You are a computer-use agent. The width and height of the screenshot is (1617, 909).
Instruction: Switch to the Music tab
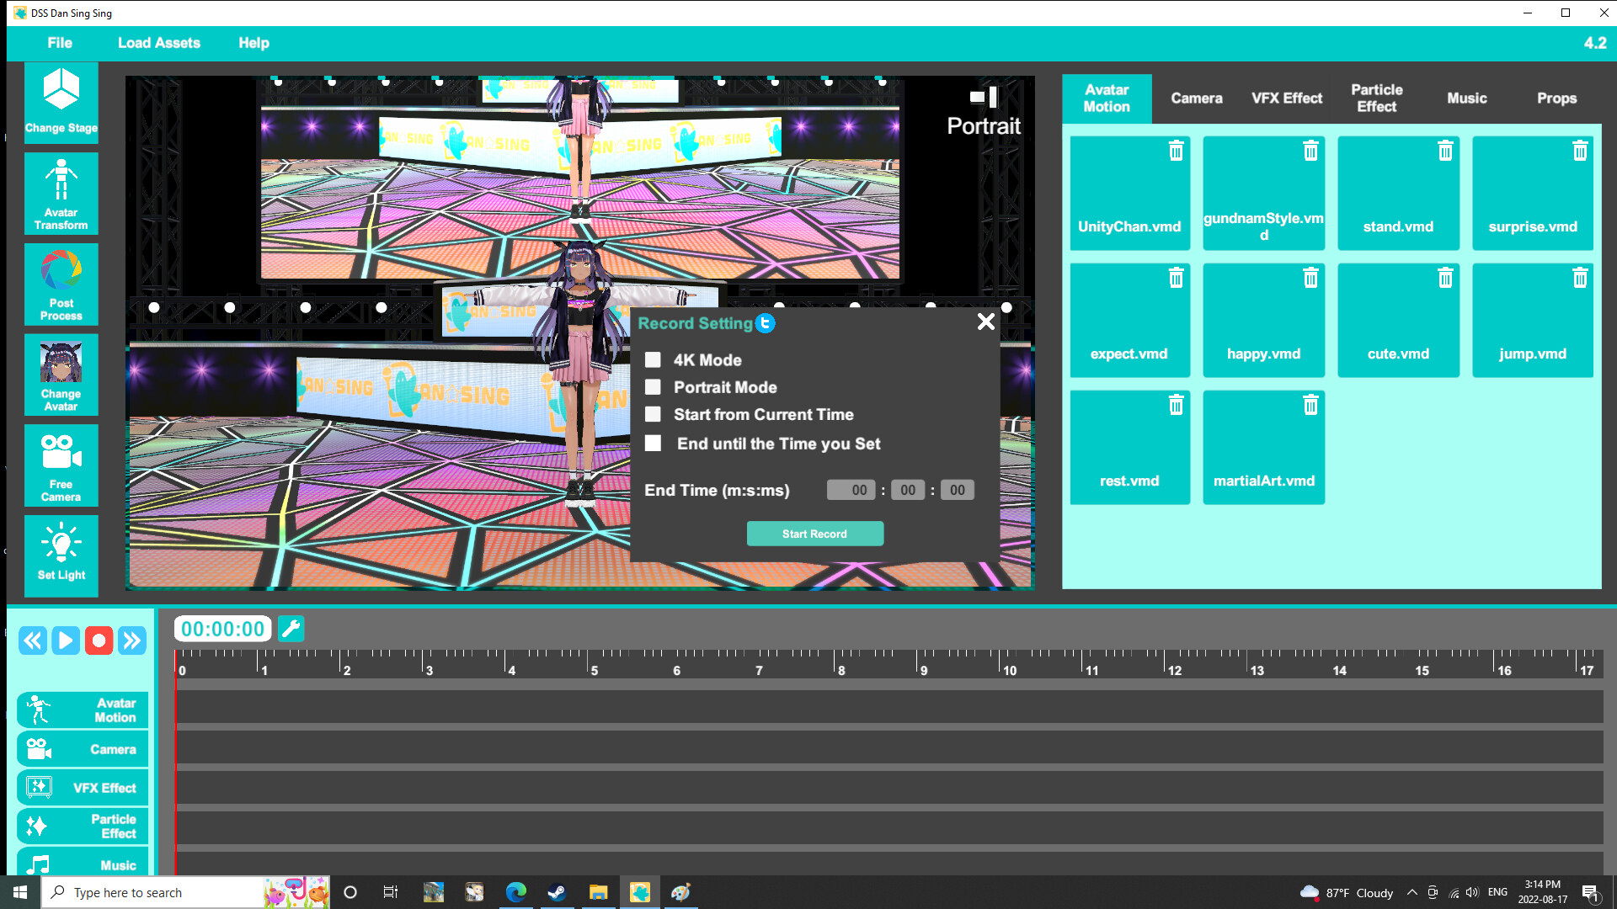(1467, 98)
